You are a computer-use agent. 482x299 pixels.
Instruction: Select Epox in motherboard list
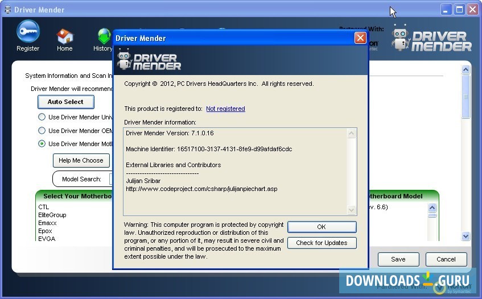[45, 231]
